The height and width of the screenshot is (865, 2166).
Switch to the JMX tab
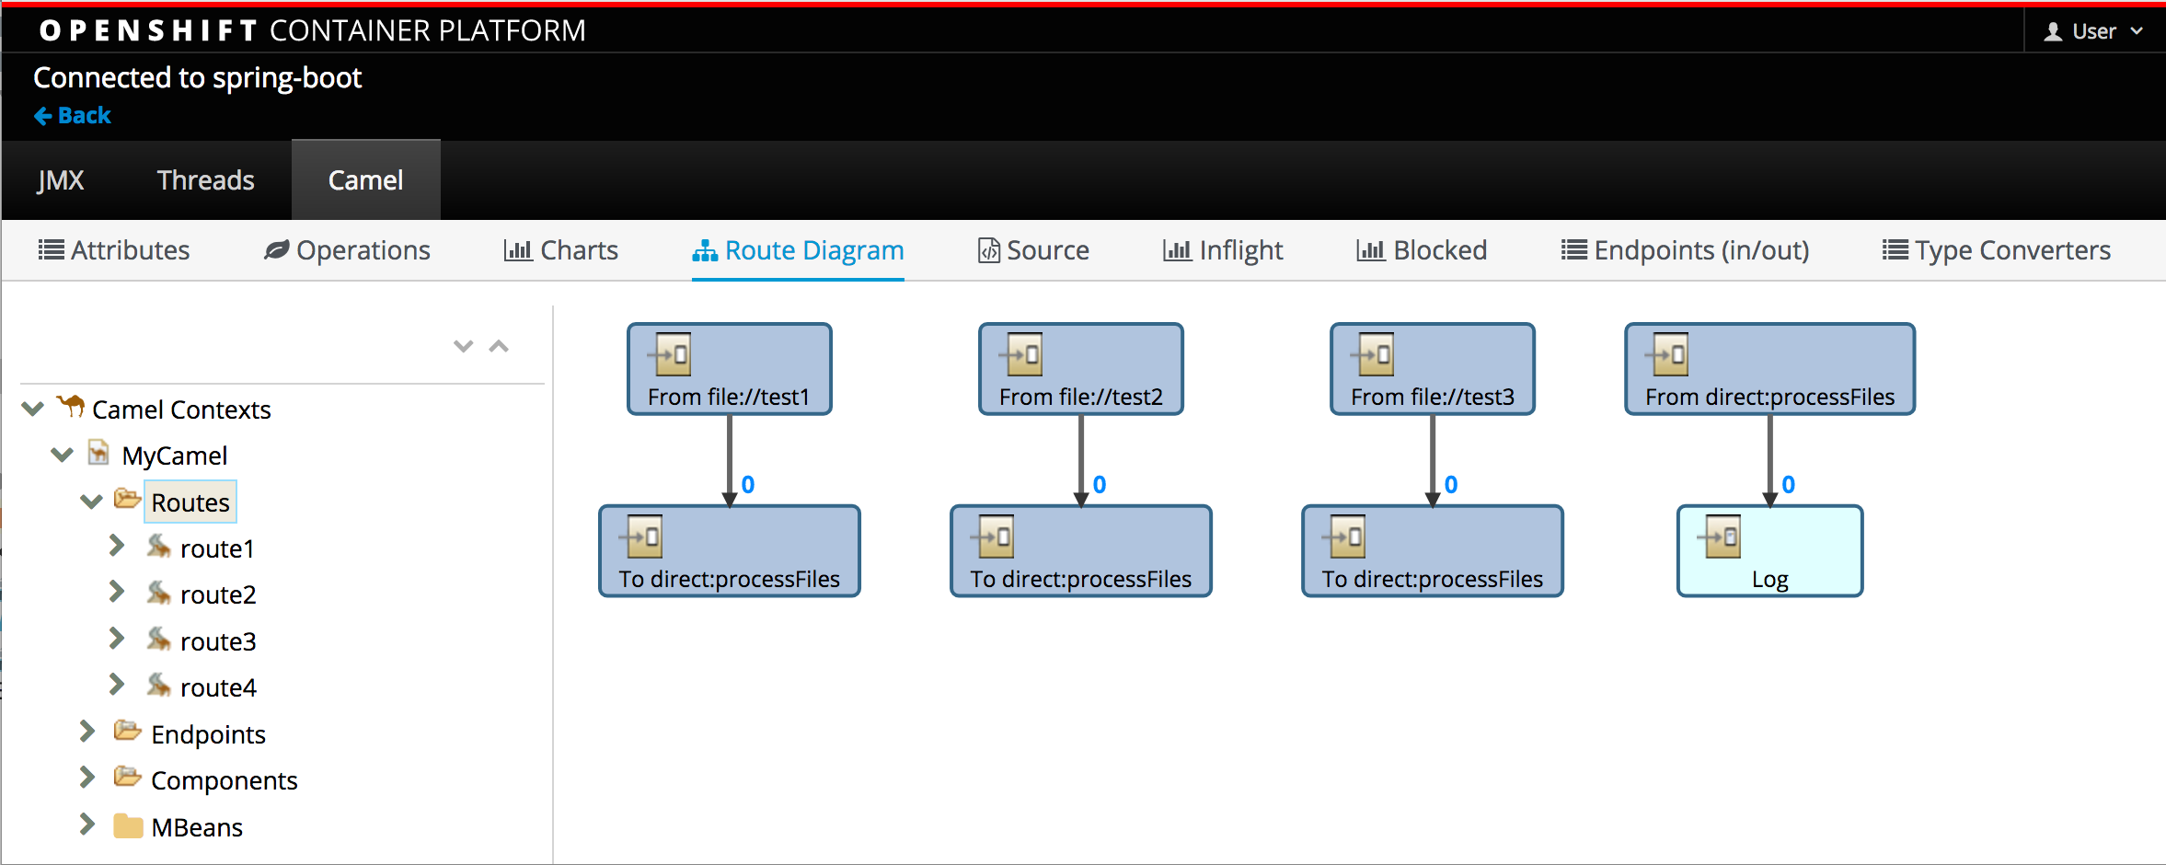(61, 180)
